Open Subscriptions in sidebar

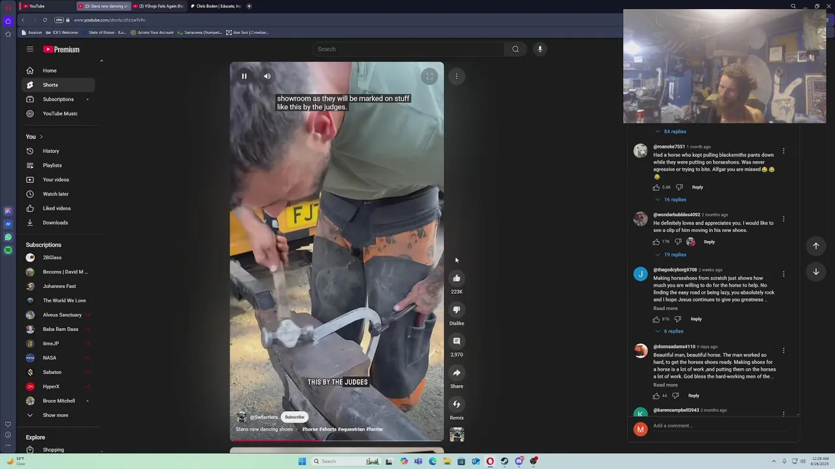59,99
